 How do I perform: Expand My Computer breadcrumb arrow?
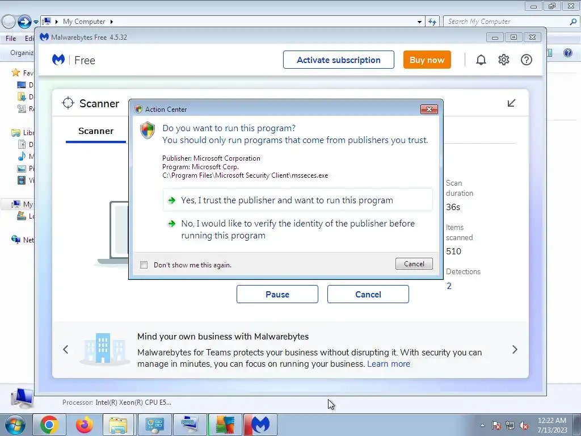tap(111, 22)
